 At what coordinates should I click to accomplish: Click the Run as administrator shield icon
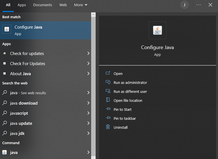[108, 82]
